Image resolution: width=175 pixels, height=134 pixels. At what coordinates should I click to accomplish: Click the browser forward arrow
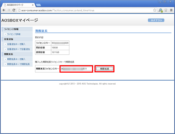[9, 10]
